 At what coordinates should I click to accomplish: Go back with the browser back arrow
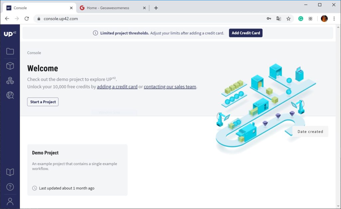click(7, 19)
